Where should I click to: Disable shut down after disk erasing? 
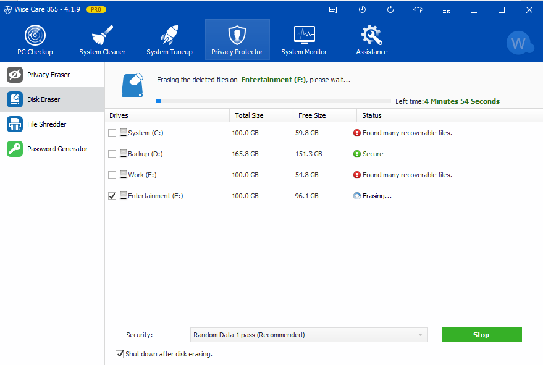click(x=119, y=354)
